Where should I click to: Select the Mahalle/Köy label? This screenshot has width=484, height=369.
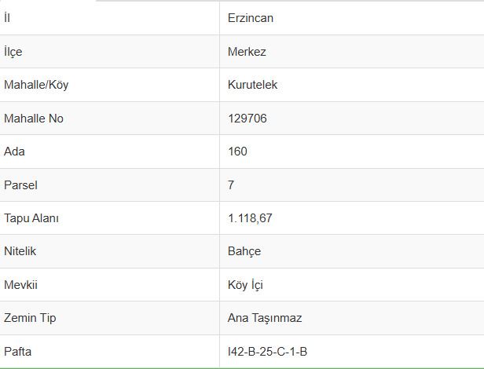(36, 85)
